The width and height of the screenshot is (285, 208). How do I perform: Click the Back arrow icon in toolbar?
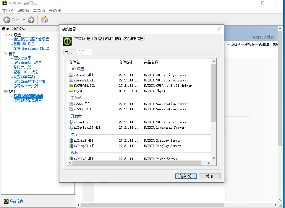pos(7,19)
